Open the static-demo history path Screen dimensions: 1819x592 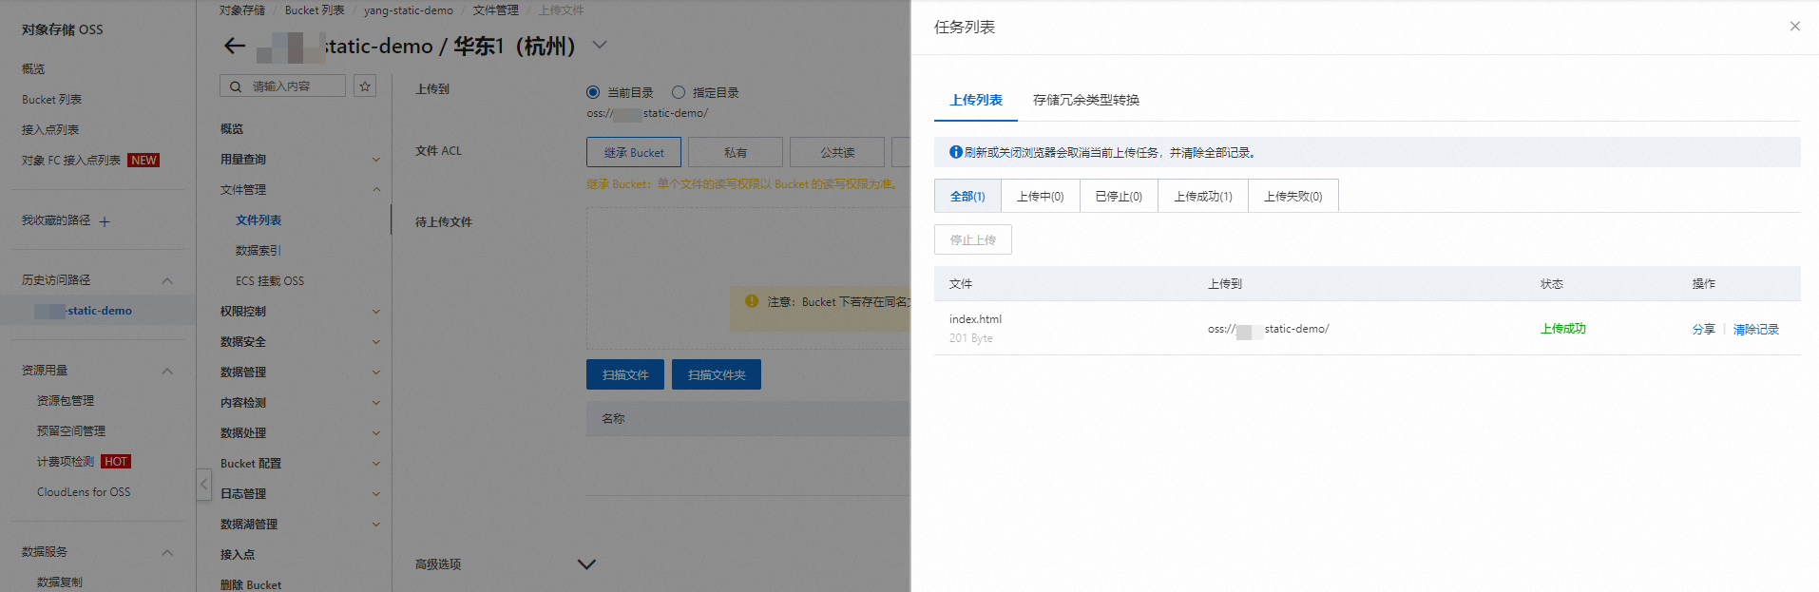tap(83, 311)
